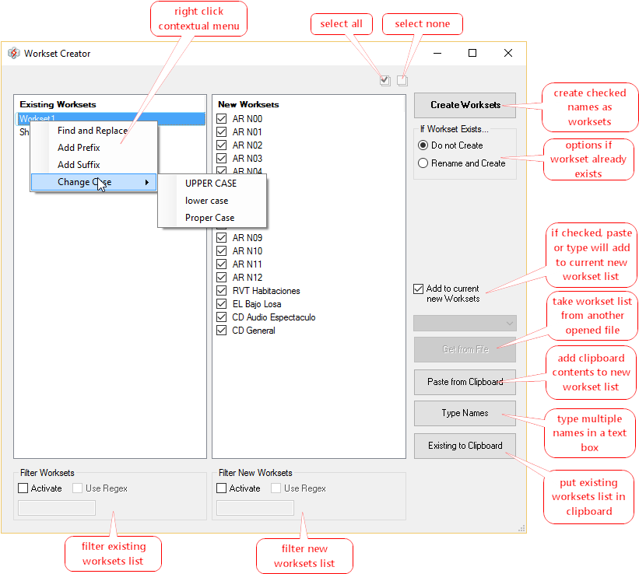This screenshot has width=639, height=574.
Task: Uncheck the AR N00 workset
Action: coord(221,118)
